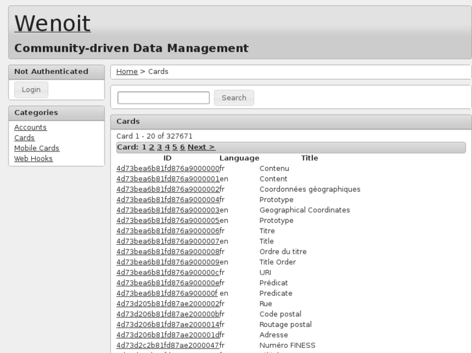Open card ID ending in 9000003 (Geographical Coordinates)

pos(167,211)
